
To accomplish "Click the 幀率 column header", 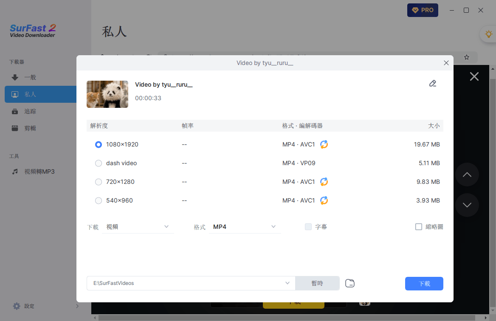I will click(188, 126).
